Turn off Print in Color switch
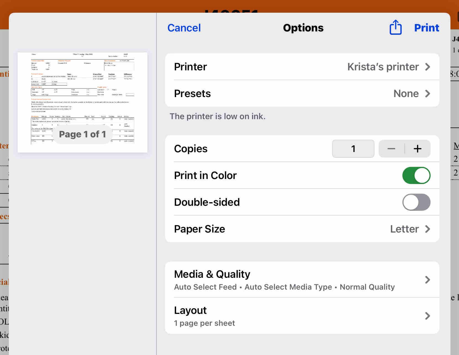This screenshot has height=355, width=459. pos(416,175)
